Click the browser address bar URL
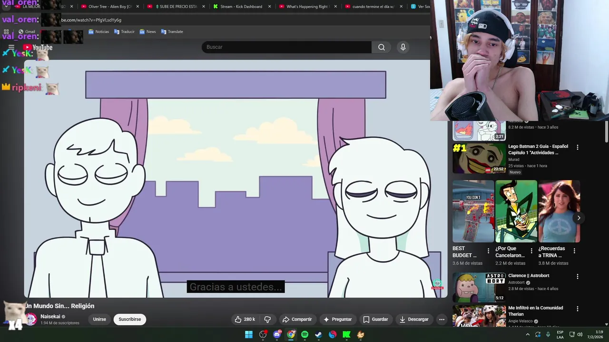609x342 pixels. [91, 20]
